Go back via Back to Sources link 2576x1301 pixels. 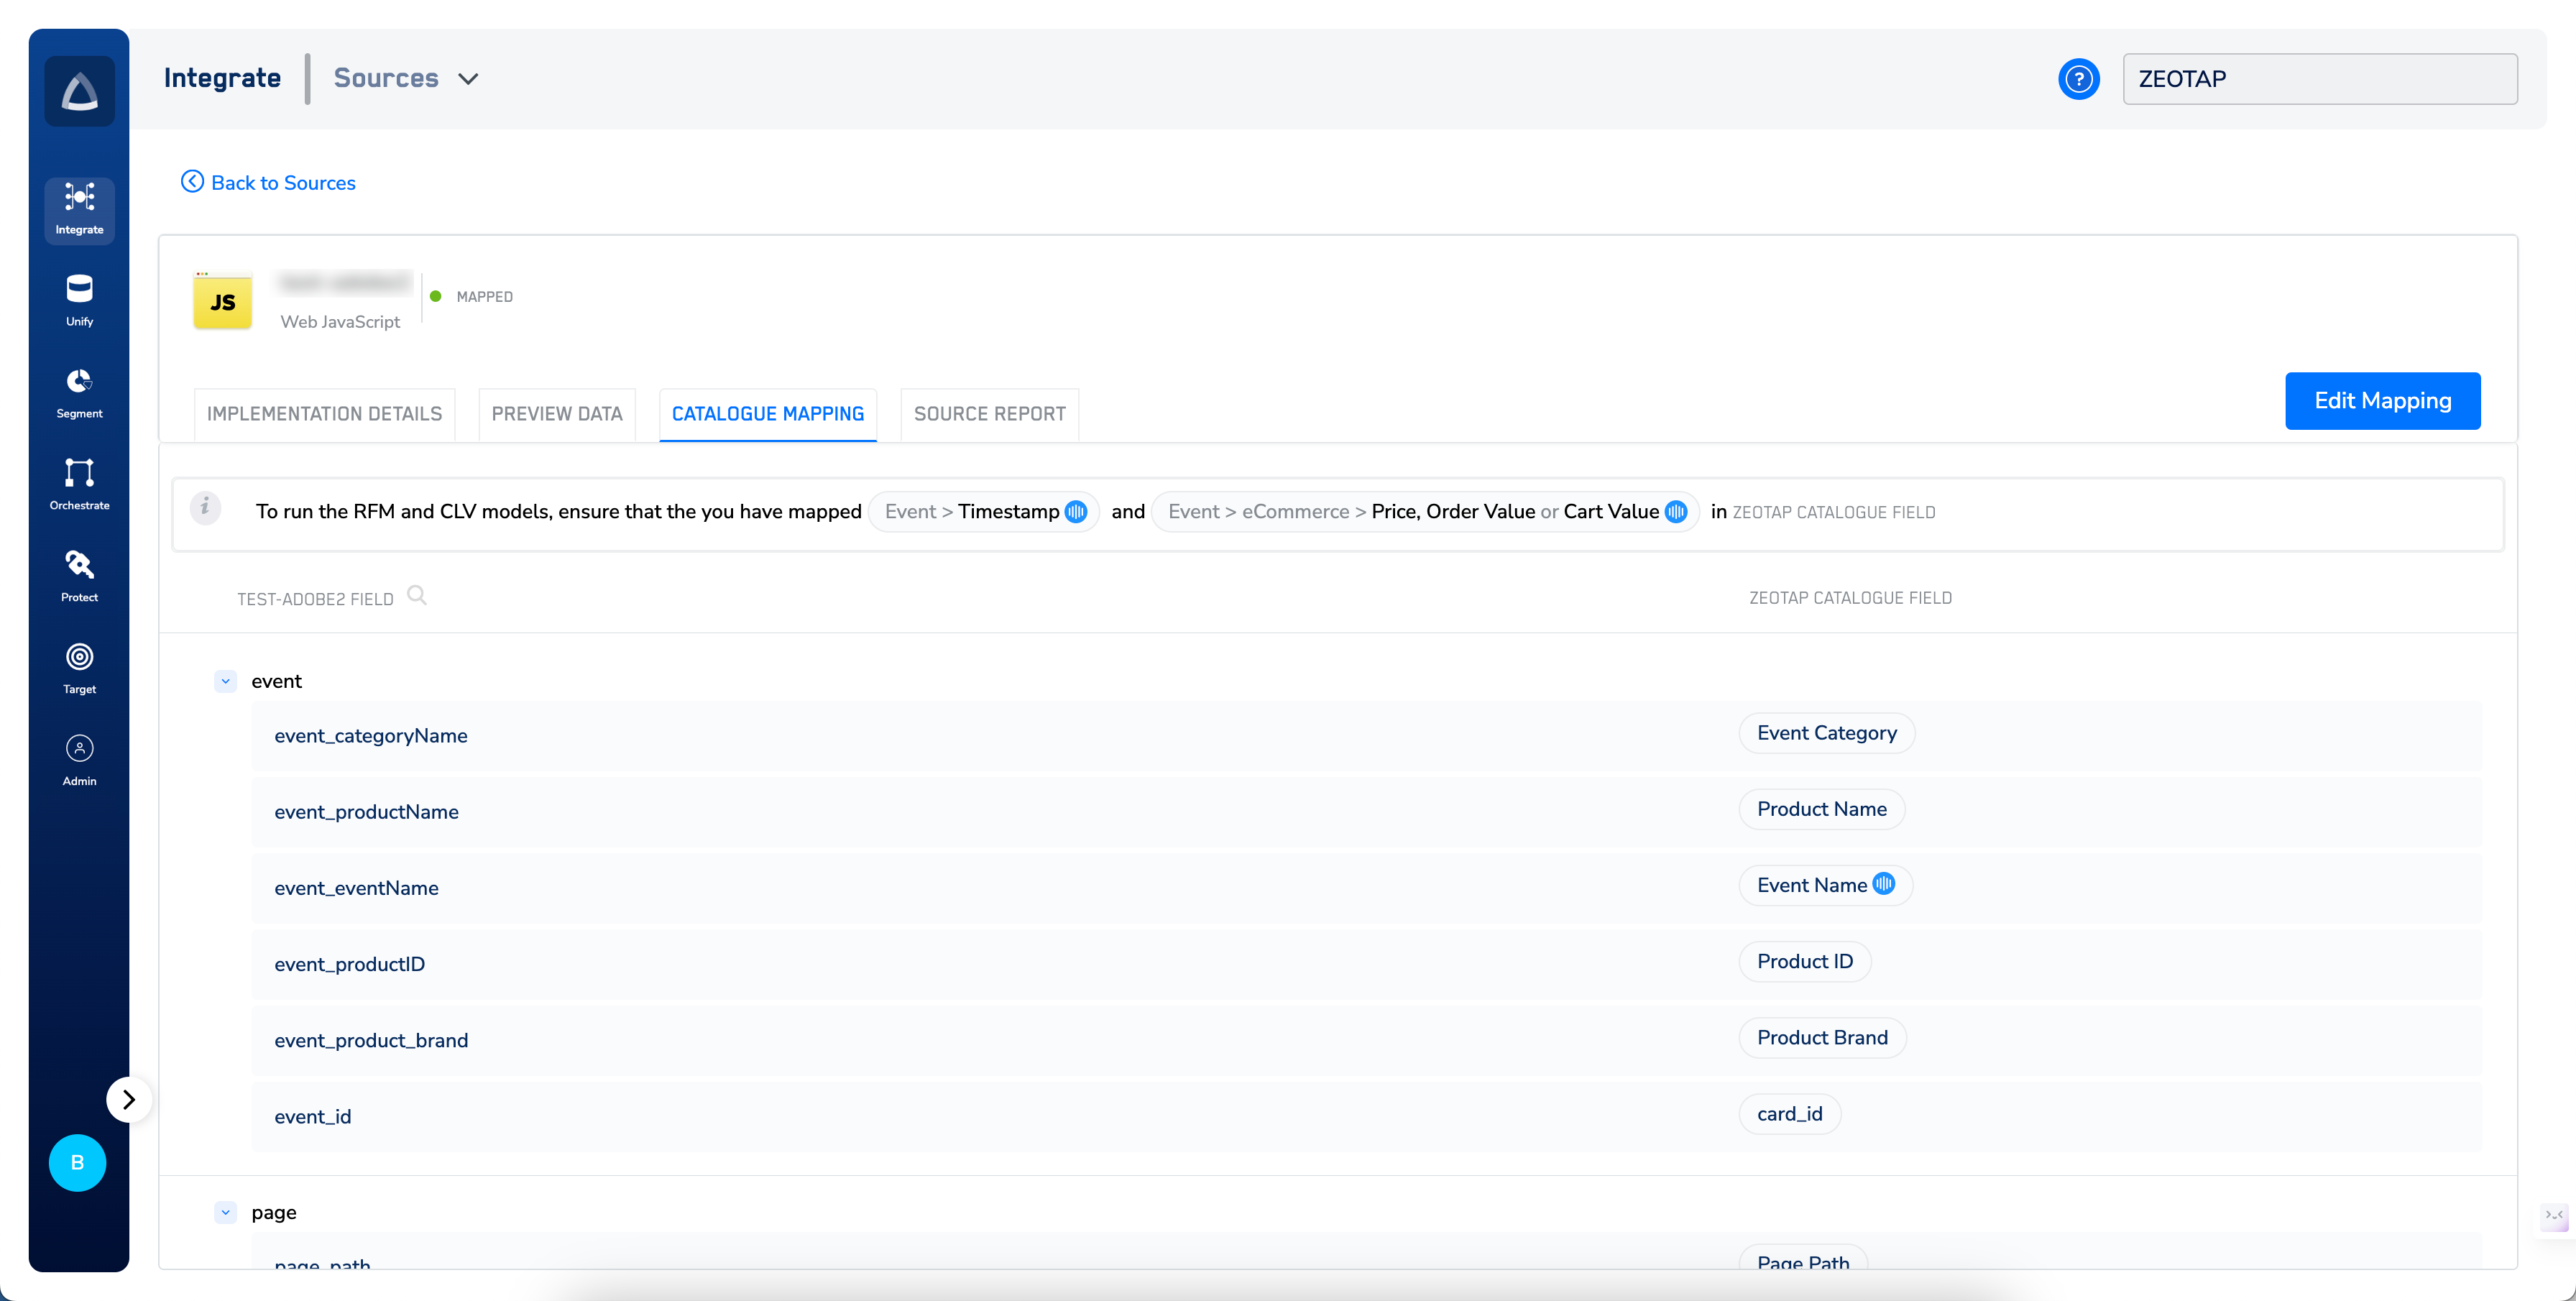(268, 182)
